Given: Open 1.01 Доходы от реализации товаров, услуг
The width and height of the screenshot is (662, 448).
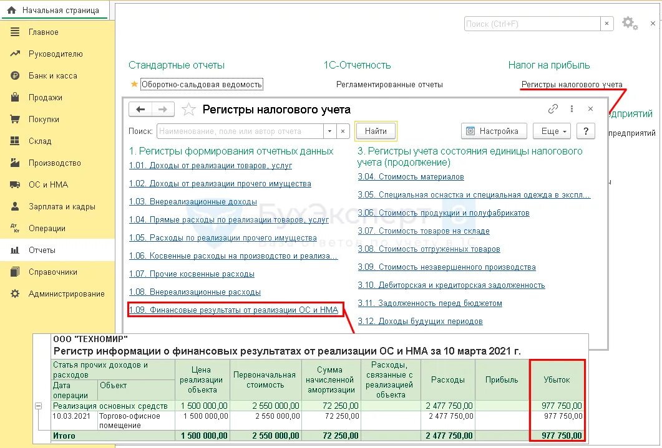Looking at the screenshot, I should point(210,165).
